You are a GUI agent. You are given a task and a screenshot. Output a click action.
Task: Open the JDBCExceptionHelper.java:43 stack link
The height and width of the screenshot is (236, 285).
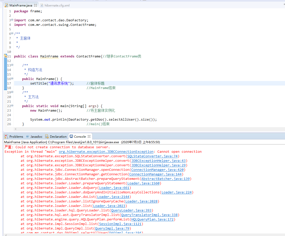click(158, 161)
